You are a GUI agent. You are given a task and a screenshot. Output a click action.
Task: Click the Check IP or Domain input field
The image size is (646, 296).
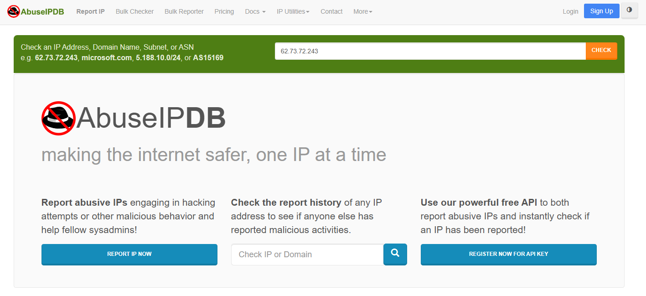click(x=306, y=254)
